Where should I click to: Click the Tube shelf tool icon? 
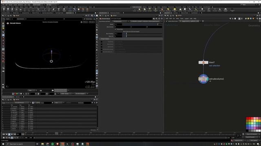pyautogui.click(x=12, y=10)
